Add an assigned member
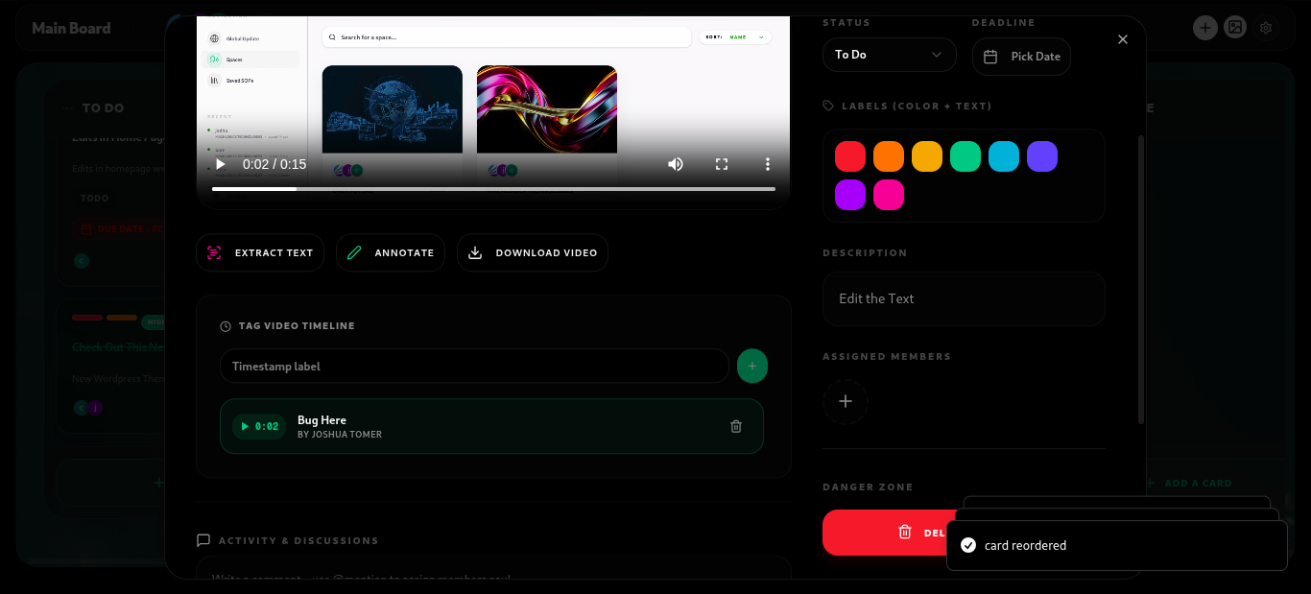This screenshot has height=594, width=1311. click(x=846, y=402)
